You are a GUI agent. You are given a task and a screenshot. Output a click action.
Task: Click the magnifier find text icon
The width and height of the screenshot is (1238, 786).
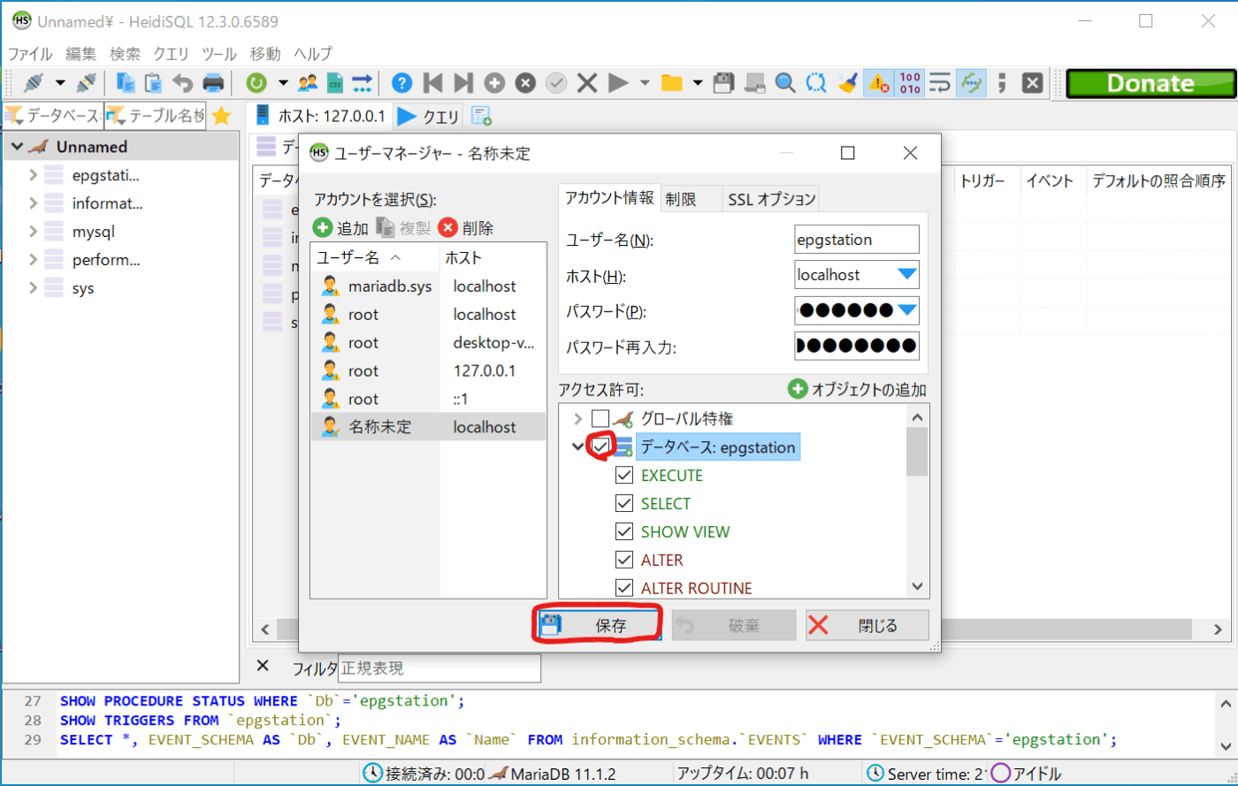click(785, 83)
